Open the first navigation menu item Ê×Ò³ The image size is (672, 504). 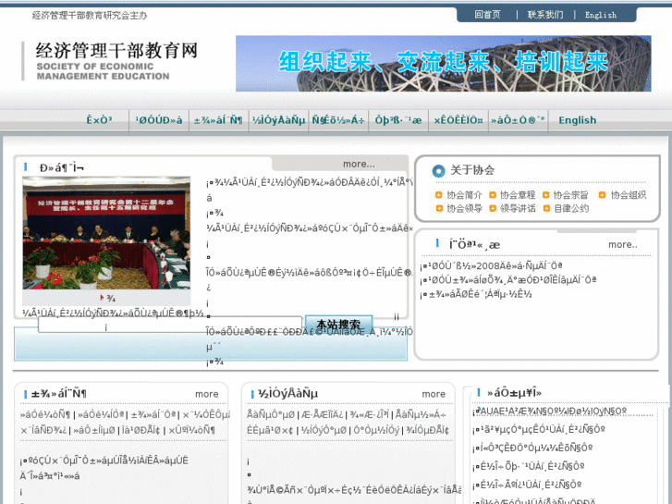pos(100,120)
